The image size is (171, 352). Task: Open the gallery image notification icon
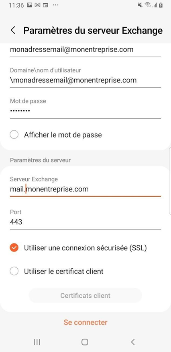29,5
